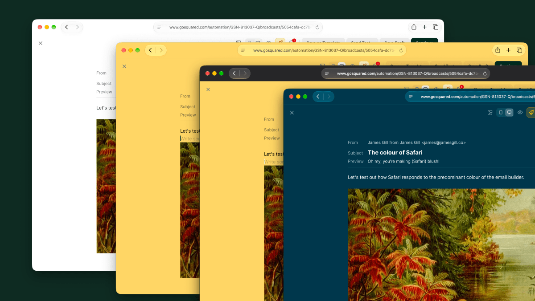Image resolution: width=535 pixels, height=301 pixels.
Task: Reload the page in the yellow Safari window
Action: (401, 50)
